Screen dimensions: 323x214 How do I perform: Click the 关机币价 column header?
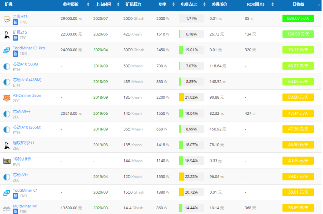coord(219,4)
